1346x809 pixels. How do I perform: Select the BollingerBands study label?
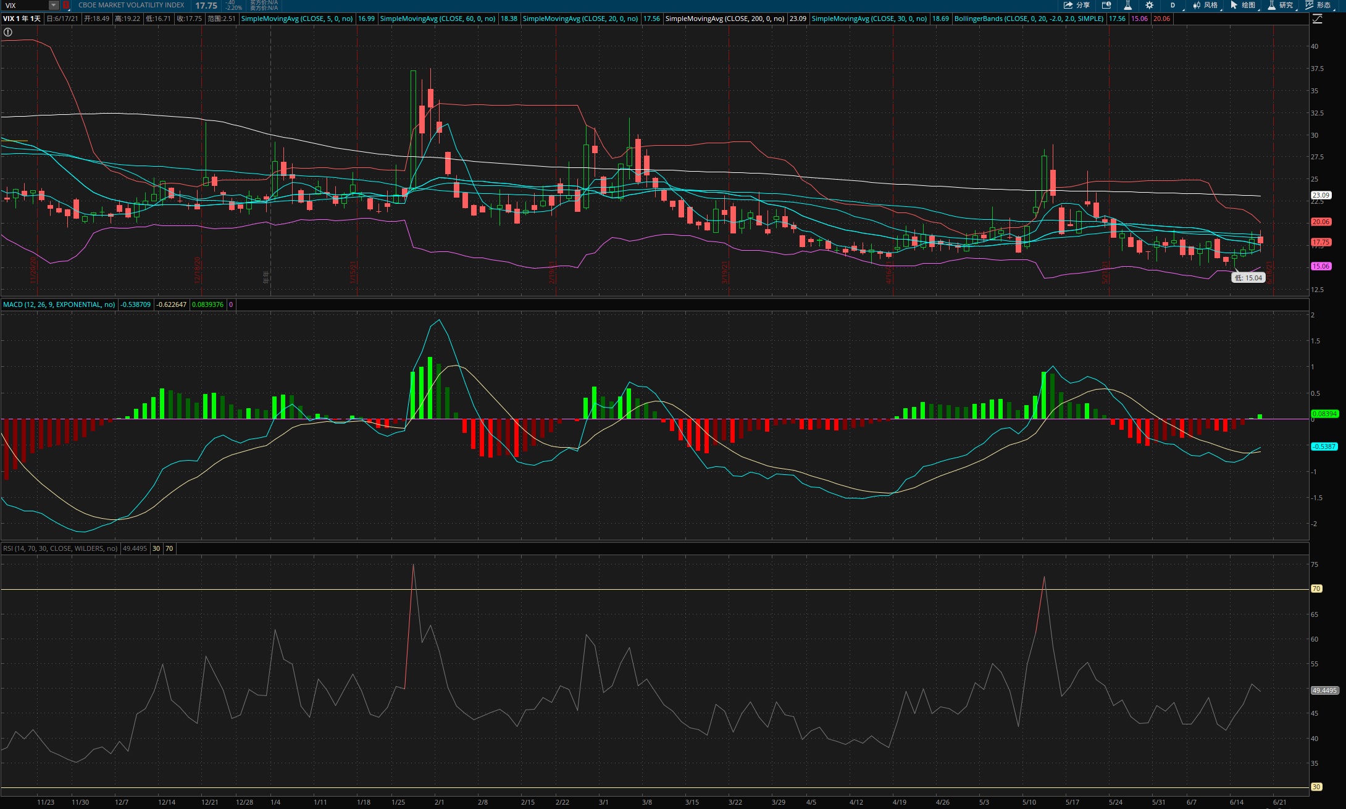1029,19
